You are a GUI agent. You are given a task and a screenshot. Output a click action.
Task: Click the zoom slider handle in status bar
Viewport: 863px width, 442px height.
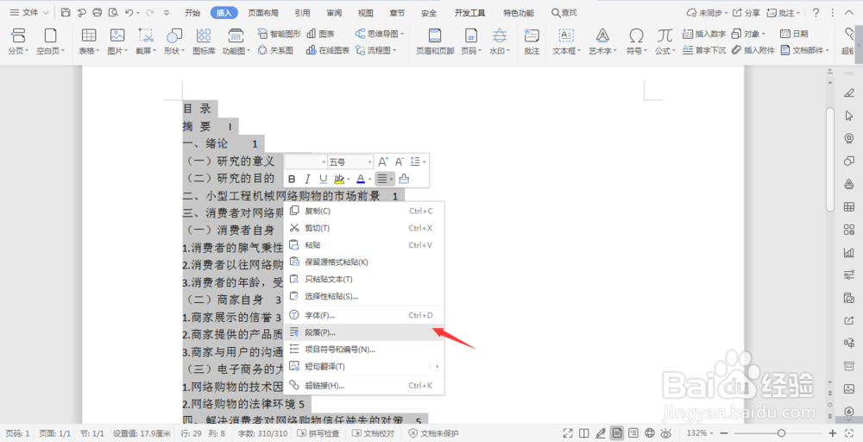781,433
